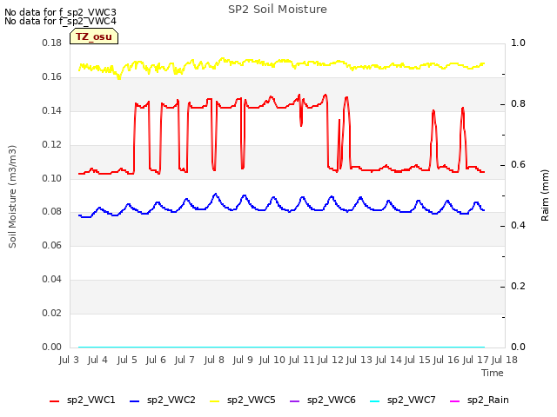Click the 'No data for f_sp2_VWC4' message

(60, 21)
